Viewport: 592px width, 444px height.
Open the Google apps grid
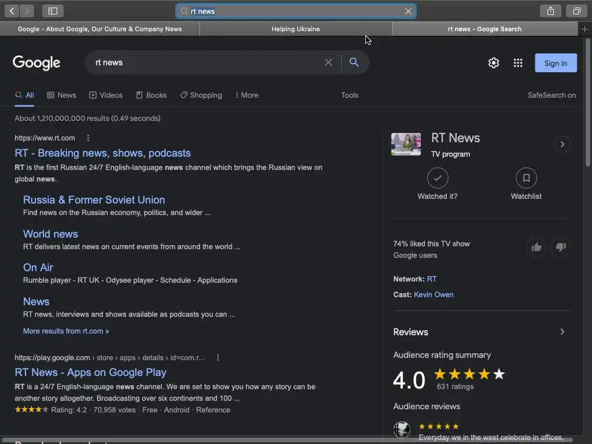pos(518,62)
